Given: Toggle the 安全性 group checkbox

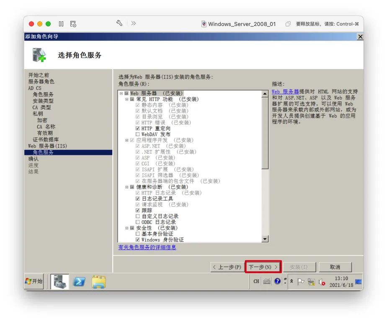Looking at the screenshot, I should (x=132, y=228).
